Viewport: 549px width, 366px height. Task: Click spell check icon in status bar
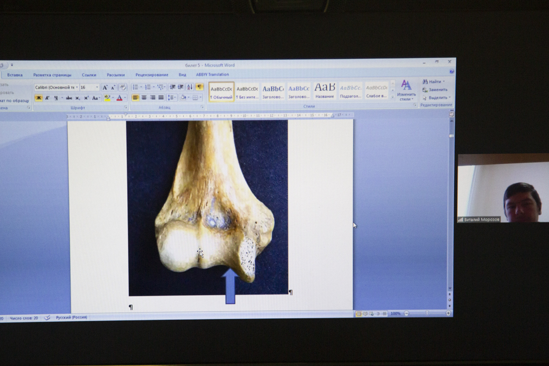coord(47,318)
